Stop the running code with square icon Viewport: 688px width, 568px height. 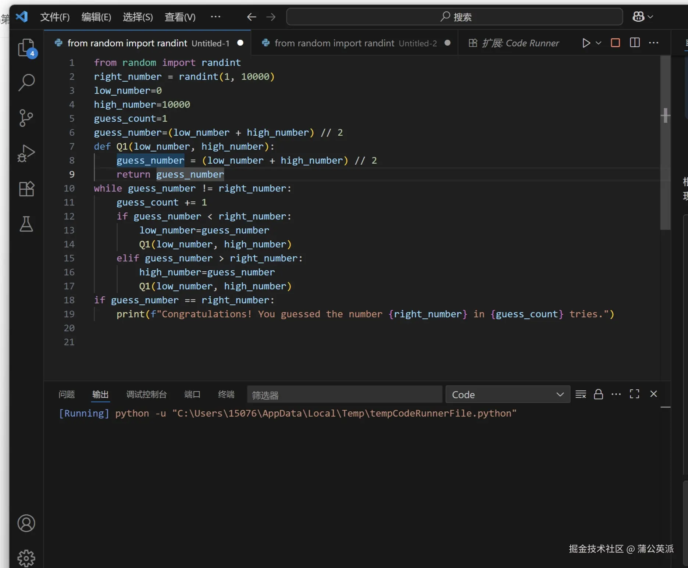click(615, 43)
